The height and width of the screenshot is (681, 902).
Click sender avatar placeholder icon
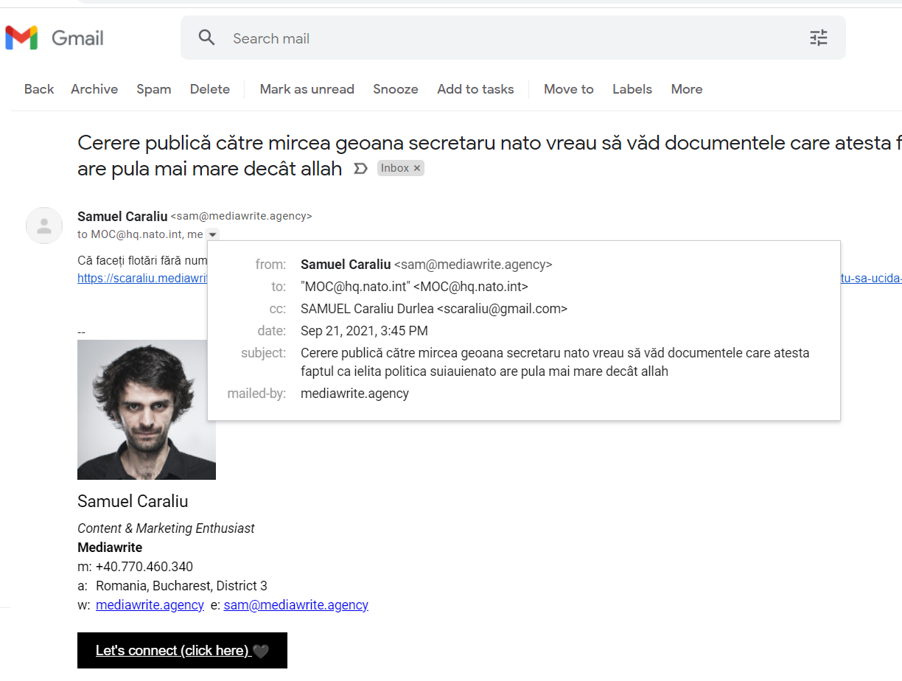(44, 226)
